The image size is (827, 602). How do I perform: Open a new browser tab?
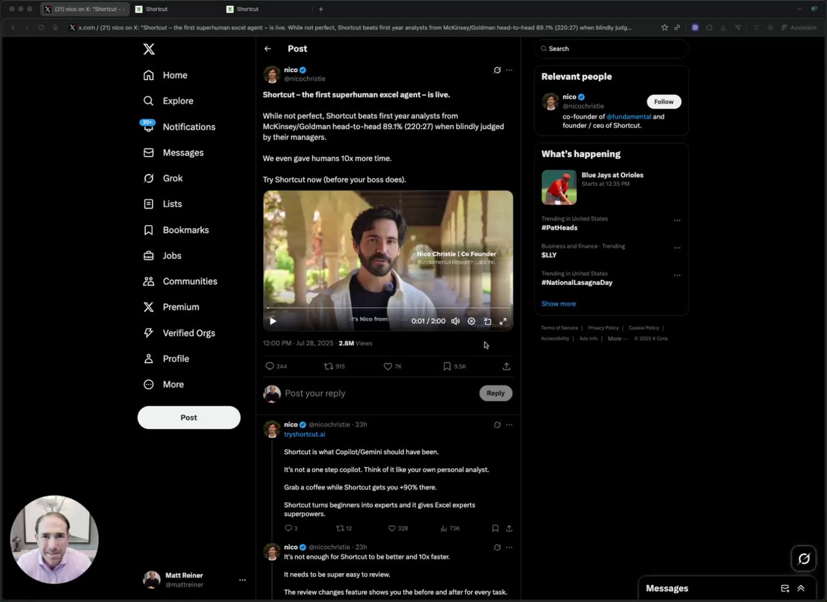(321, 9)
